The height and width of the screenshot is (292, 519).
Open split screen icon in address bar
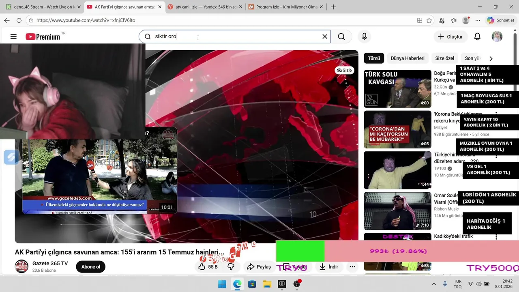point(420,20)
